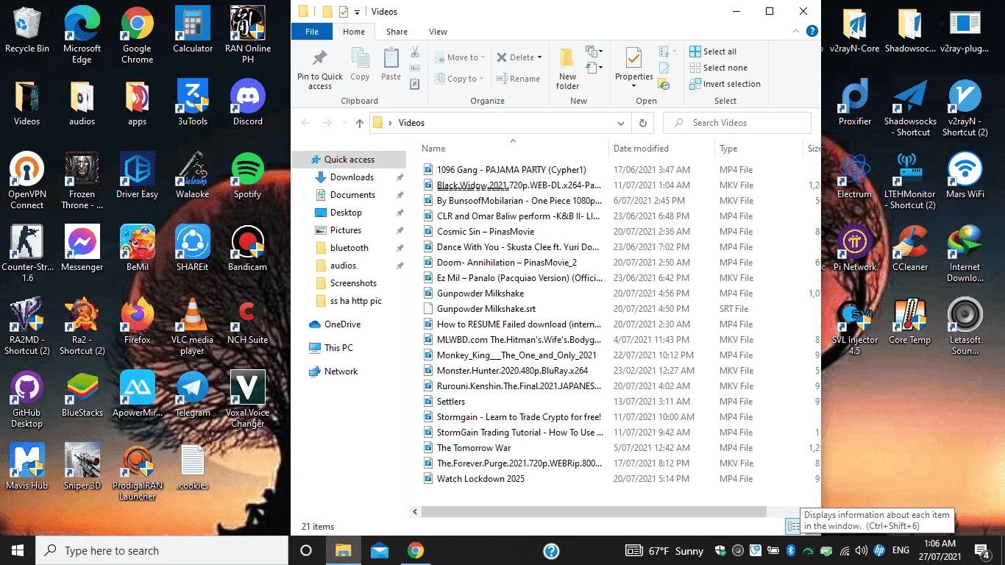
Task: Click the Paste button in the ribbon
Action: (x=391, y=65)
